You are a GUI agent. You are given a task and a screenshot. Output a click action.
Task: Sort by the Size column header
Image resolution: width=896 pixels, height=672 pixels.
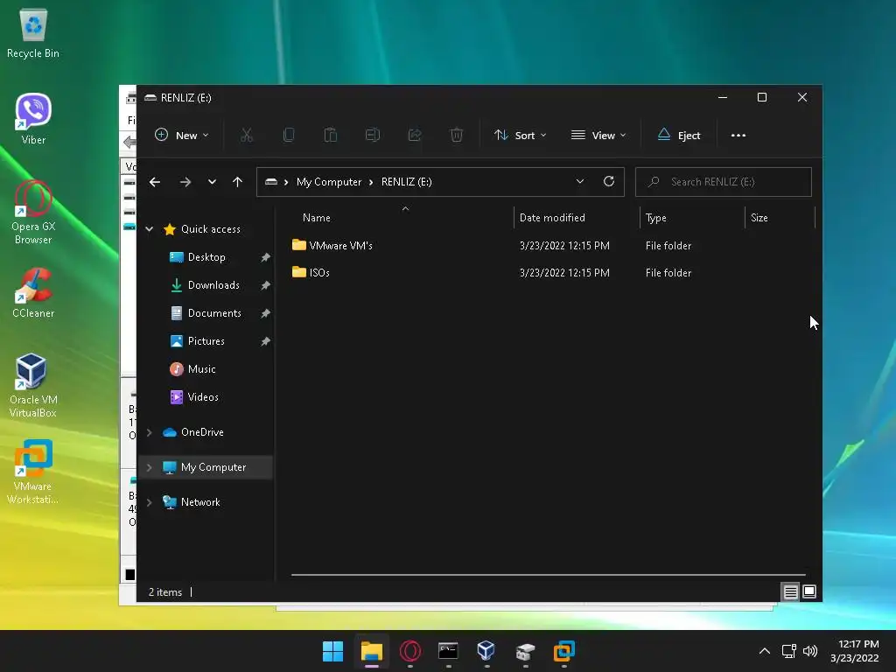759,218
